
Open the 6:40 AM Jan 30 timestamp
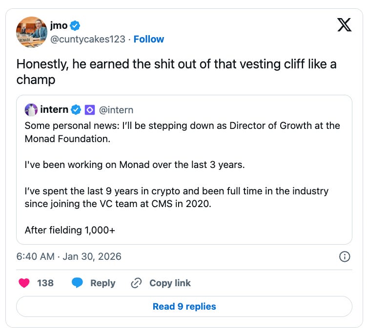69,256
